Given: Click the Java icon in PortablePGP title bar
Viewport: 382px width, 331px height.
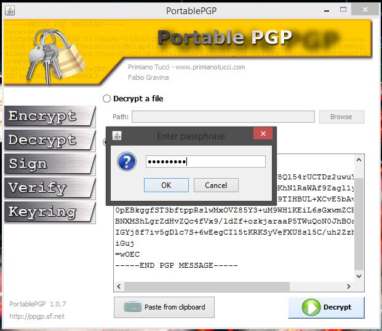Looking at the screenshot, I should coord(10,10).
